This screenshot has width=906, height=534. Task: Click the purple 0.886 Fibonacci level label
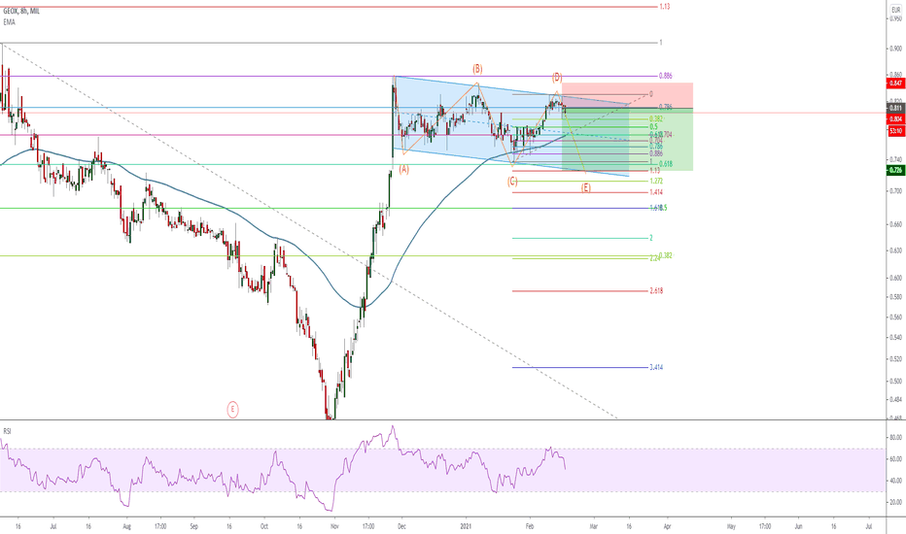pos(665,76)
